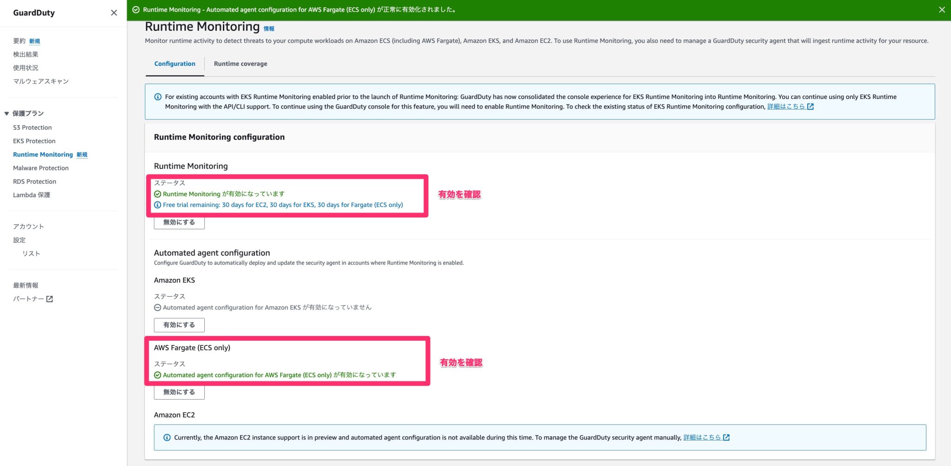Screen dimensions: 951x466
Task: Close the GuardDuty navigation panel
Action: pos(114,13)
